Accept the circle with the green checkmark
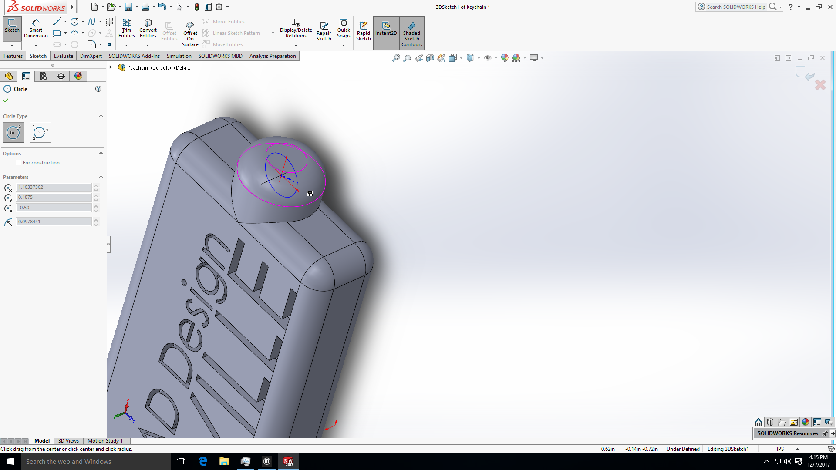Viewport: 836px width, 470px height. pos(6,101)
